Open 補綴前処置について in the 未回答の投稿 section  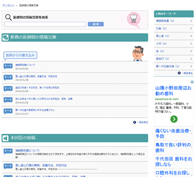pyautogui.click(x=28, y=150)
